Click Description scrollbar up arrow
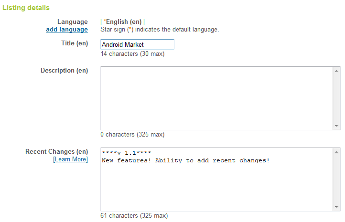The width and height of the screenshot is (345, 222). (x=336, y=71)
